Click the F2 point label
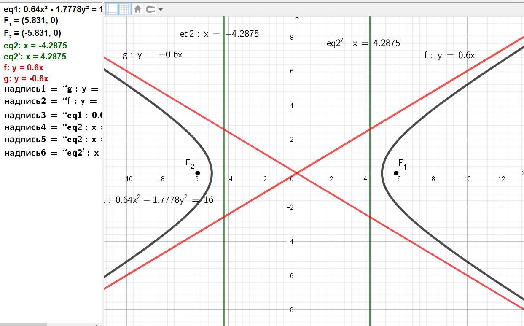Screen dimensions: 524x326 [x=190, y=164]
